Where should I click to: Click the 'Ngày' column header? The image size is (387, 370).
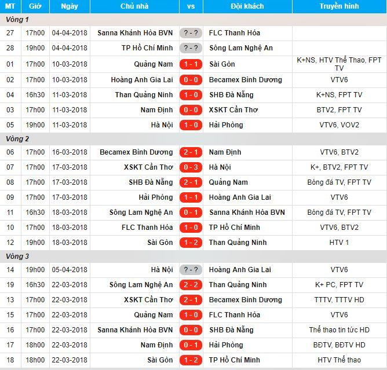click(x=70, y=6)
